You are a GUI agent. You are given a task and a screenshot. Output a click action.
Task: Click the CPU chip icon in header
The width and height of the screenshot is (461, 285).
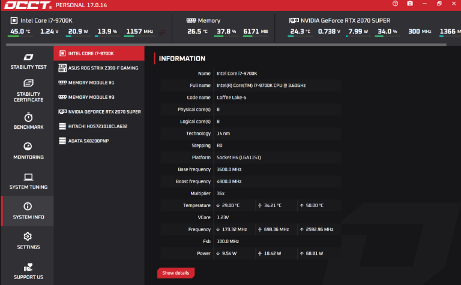click(x=14, y=20)
